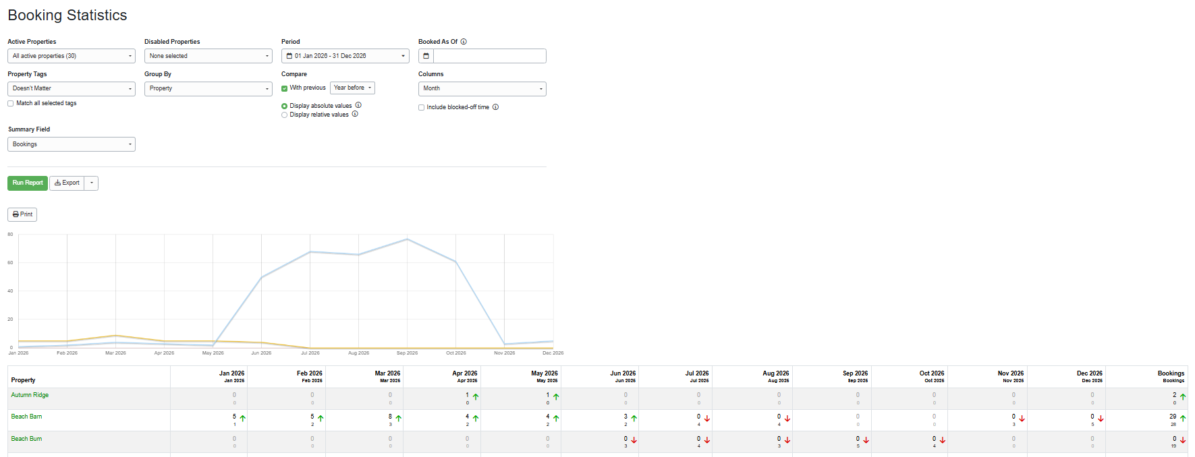The image size is (1195, 457).
Task: Click info icon beside Include blocked-off time
Action: coord(495,107)
